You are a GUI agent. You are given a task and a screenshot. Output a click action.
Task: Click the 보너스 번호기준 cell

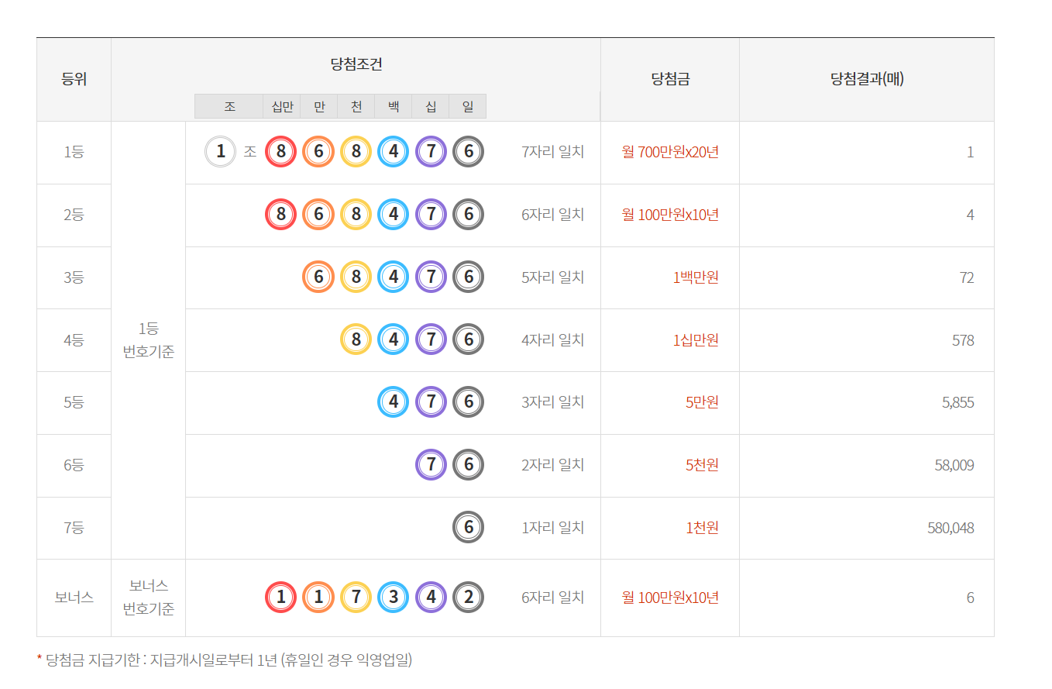pyautogui.click(x=149, y=598)
